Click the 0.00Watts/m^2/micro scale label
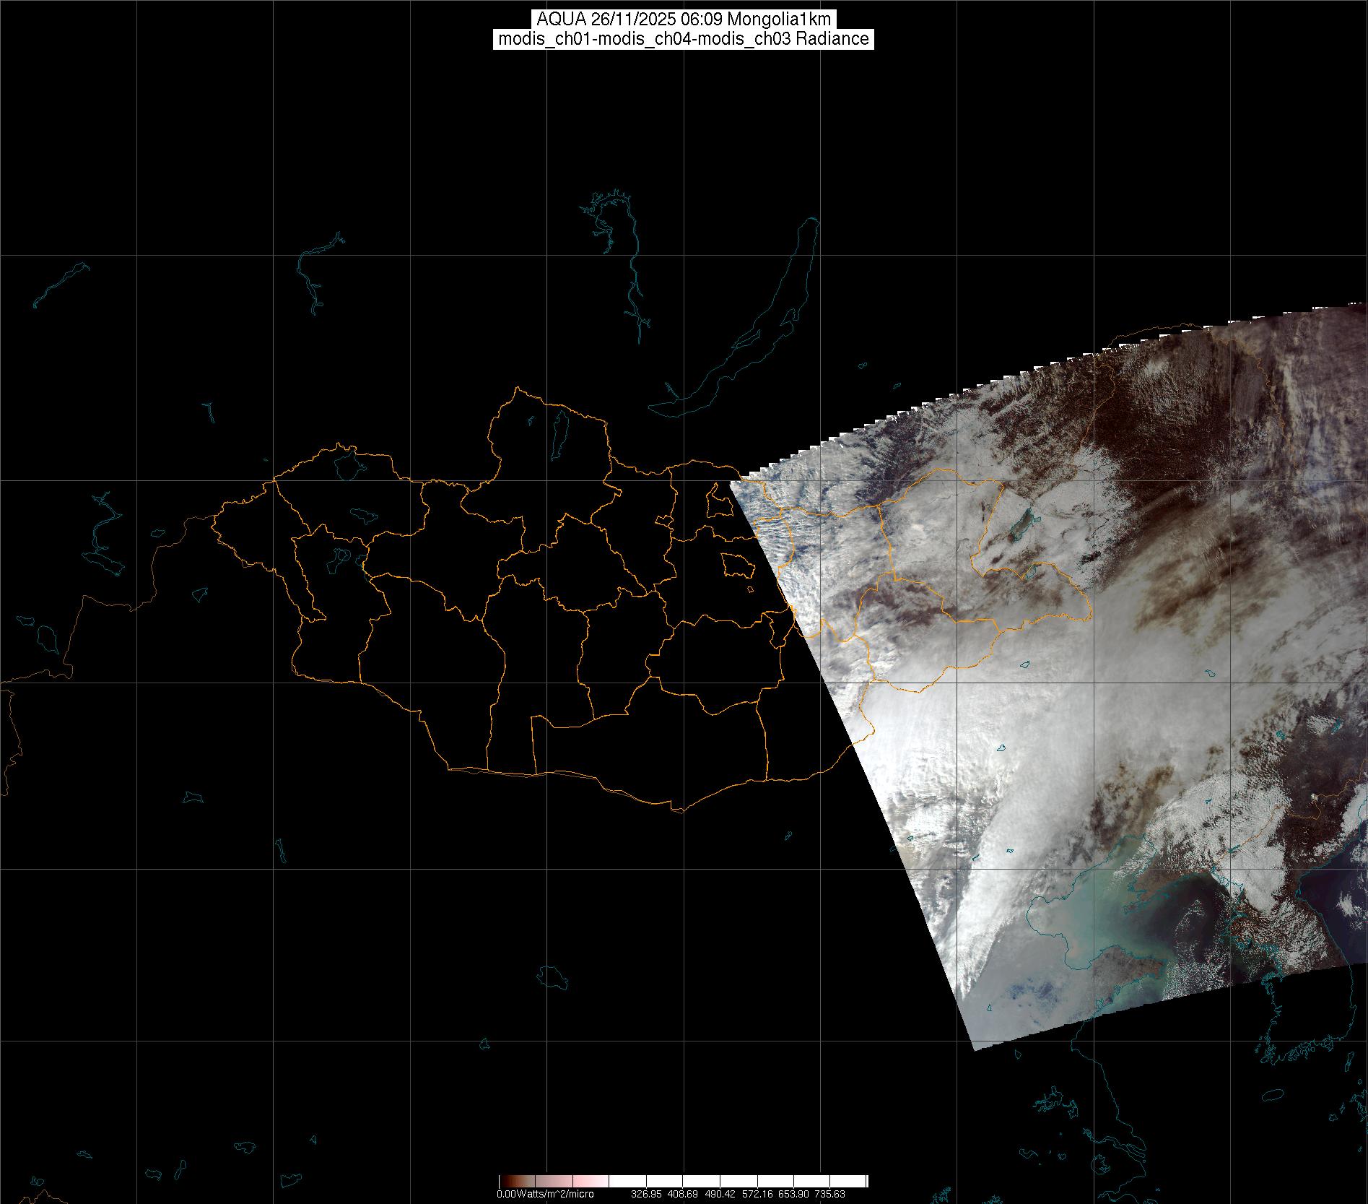 545,1194
